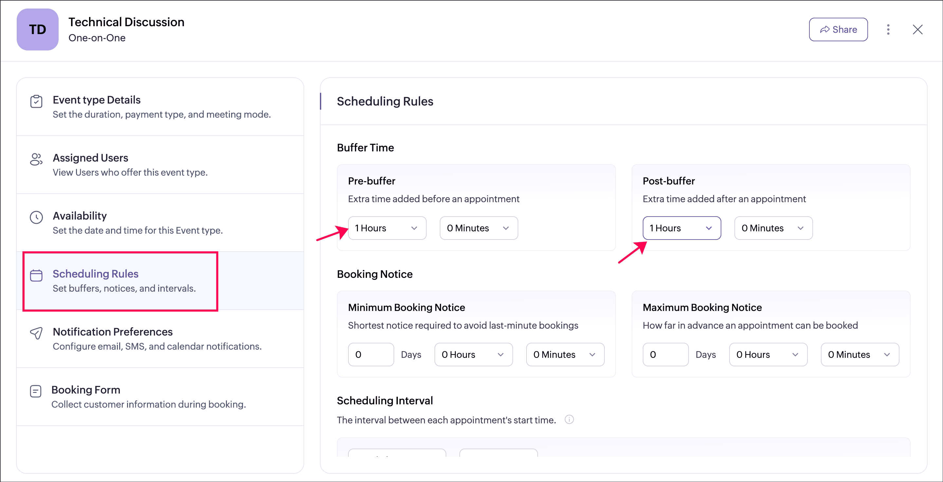Click the Event type Details clipboard icon
943x482 pixels.
click(x=36, y=102)
